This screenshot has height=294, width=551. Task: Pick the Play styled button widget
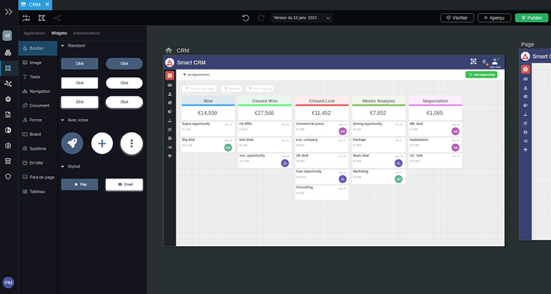click(80, 184)
